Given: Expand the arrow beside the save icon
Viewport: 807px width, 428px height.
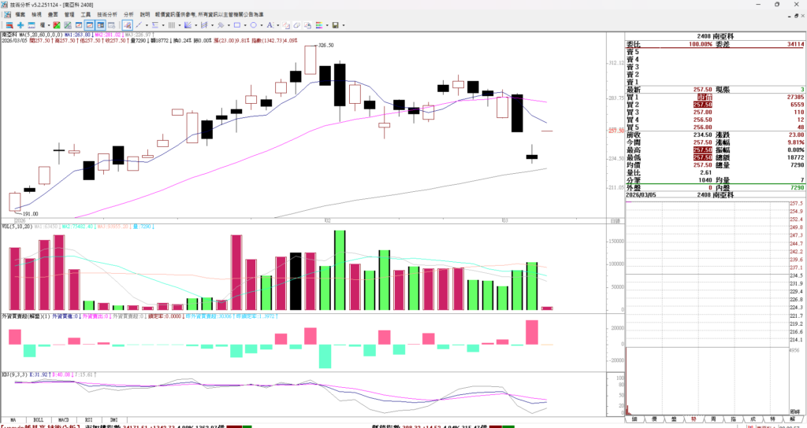Looking at the screenshot, I should [344, 25].
